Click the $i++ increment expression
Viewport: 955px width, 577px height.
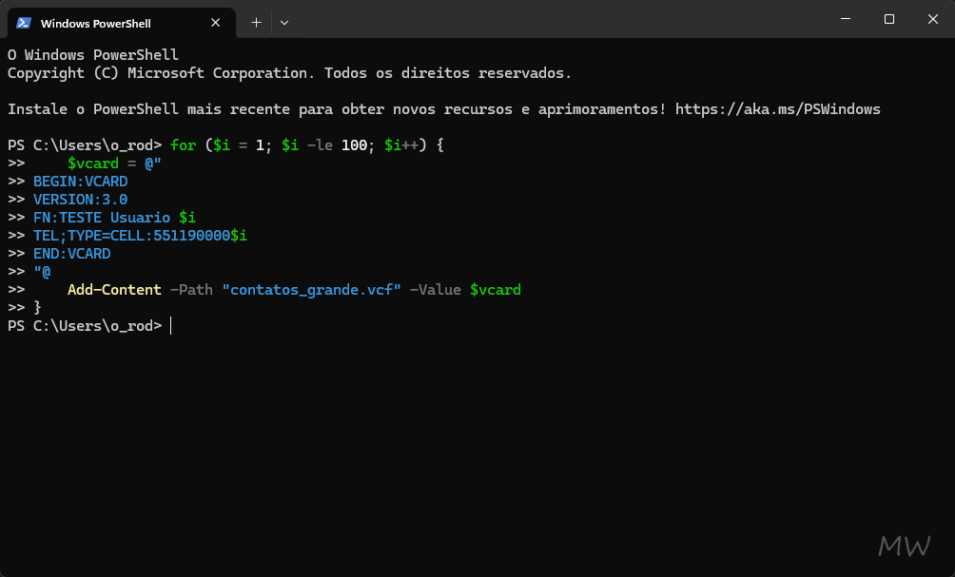(401, 145)
